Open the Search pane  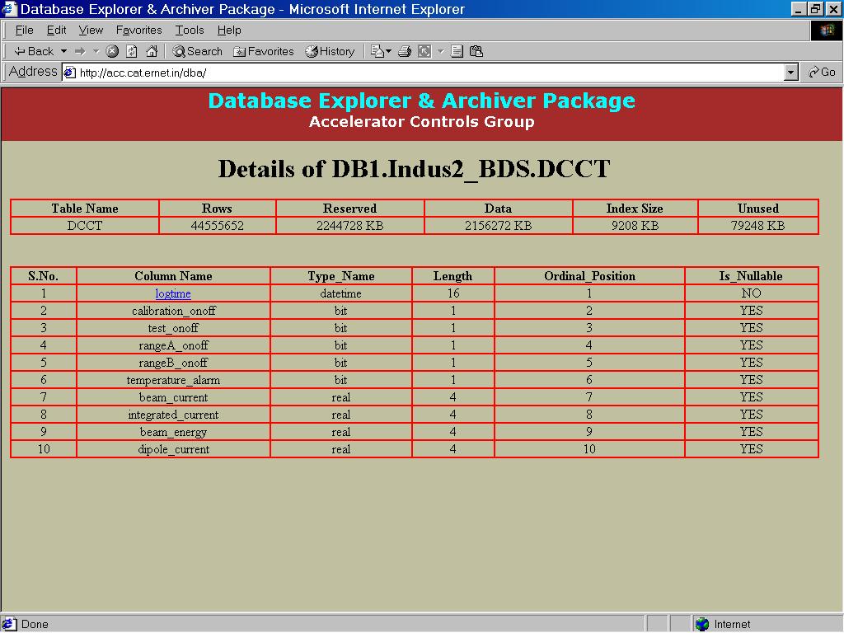(198, 51)
